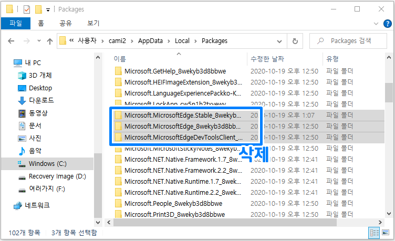Select Recovery Image (D:) drive
The height and width of the screenshot is (241, 395).
[x=52, y=176]
